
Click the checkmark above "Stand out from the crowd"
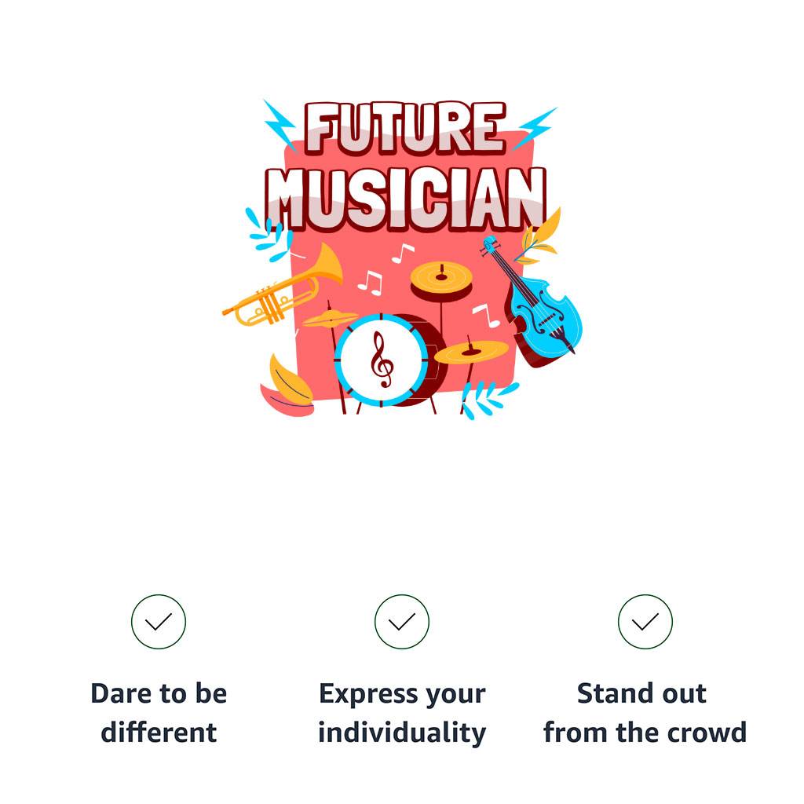click(x=645, y=622)
